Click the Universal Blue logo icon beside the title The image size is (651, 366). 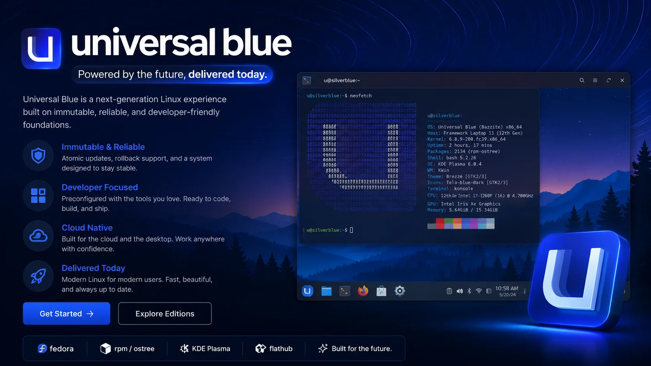coord(41,49)
